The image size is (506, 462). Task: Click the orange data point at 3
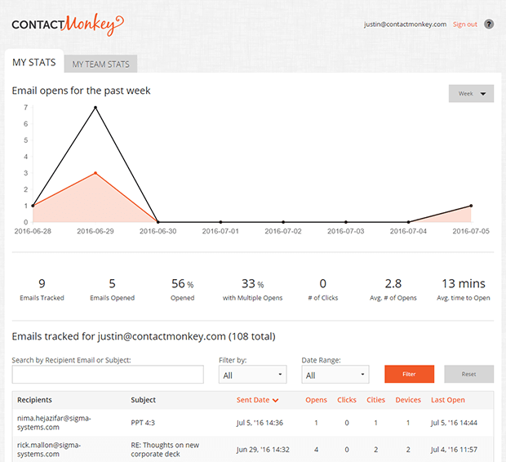pyautogui.click(x=95, y=173)
